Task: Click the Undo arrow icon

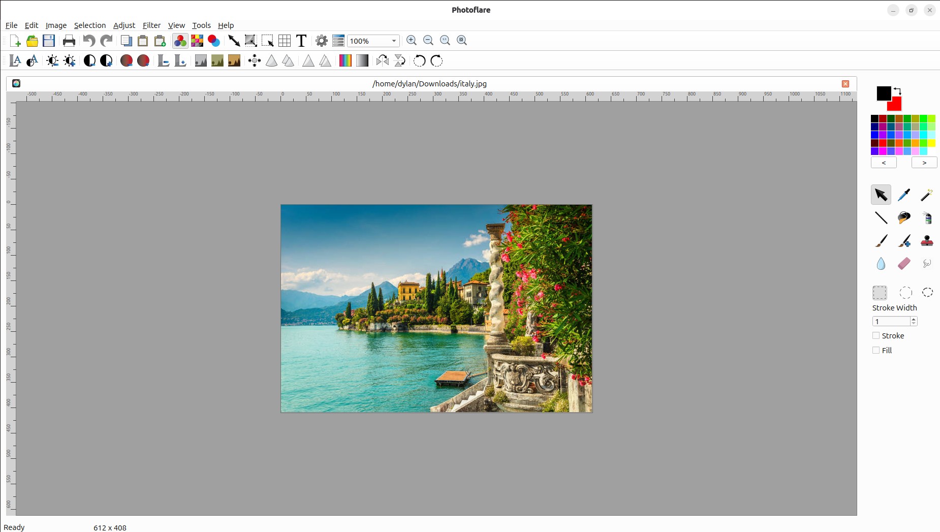Action: (x=89, y=41)
